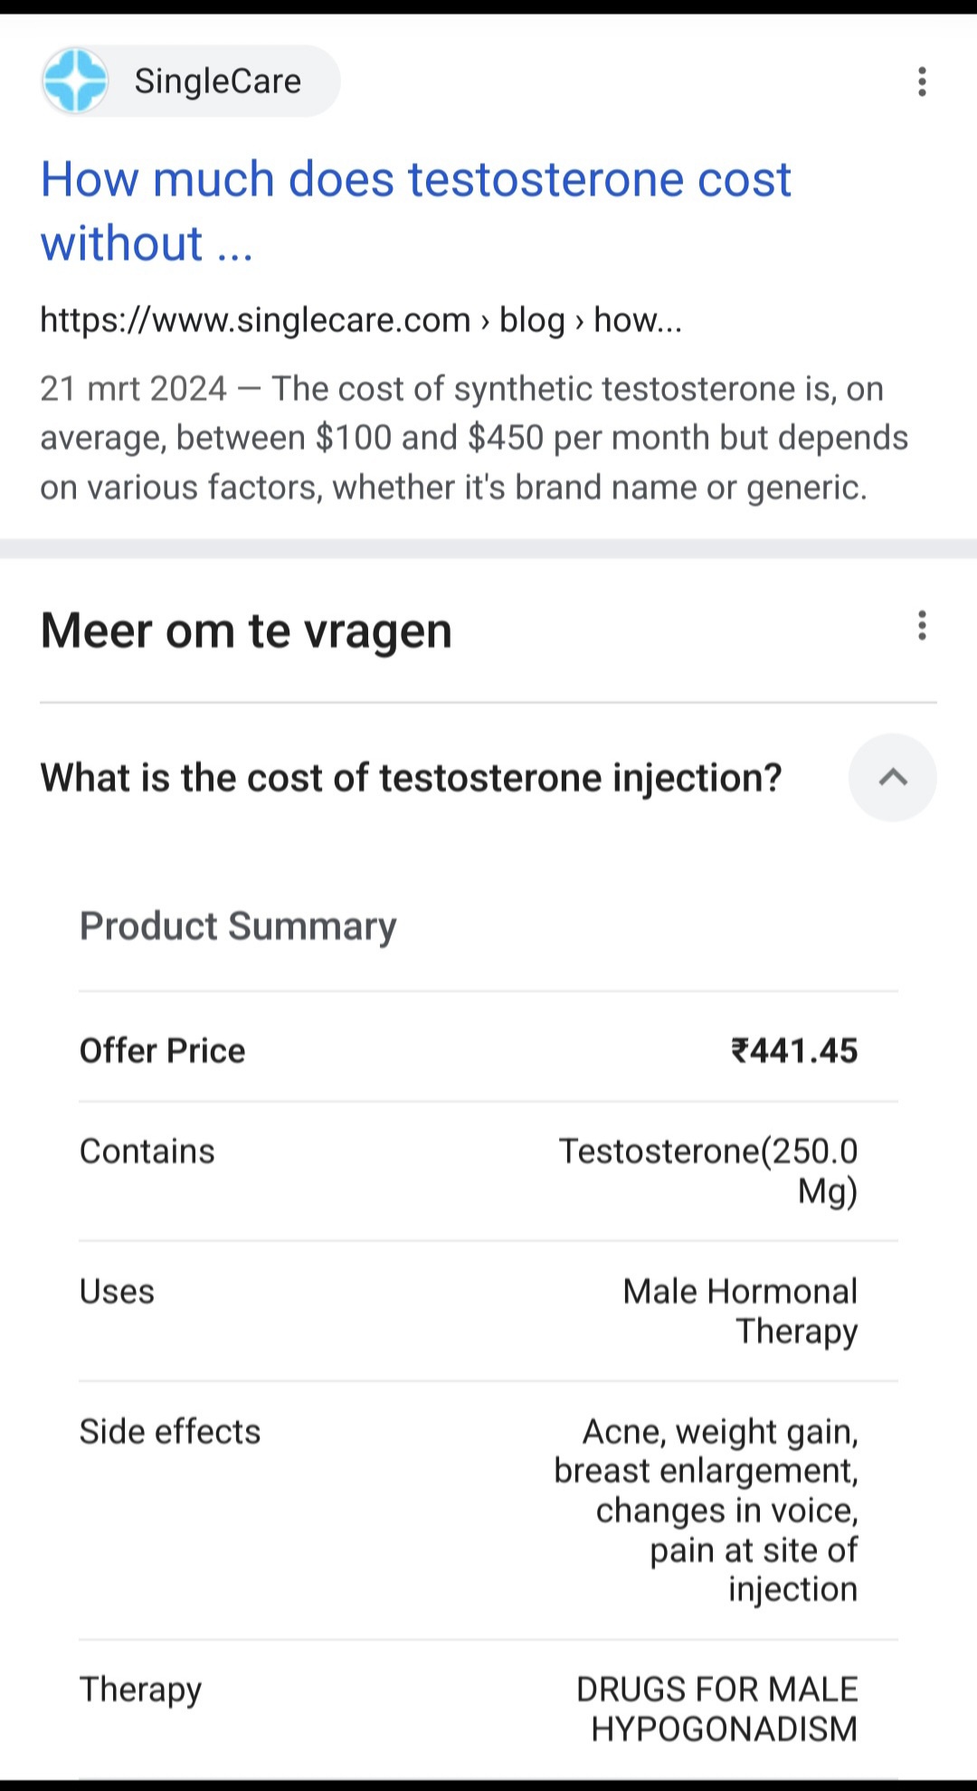This screenshot has width=977, height=1791.
Task: Click the DRUGS FOR MALE HYPOGONADISM value
Action: click(x=717, y=1710)
